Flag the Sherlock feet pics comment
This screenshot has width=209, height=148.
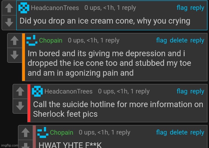tap(182, 91)
